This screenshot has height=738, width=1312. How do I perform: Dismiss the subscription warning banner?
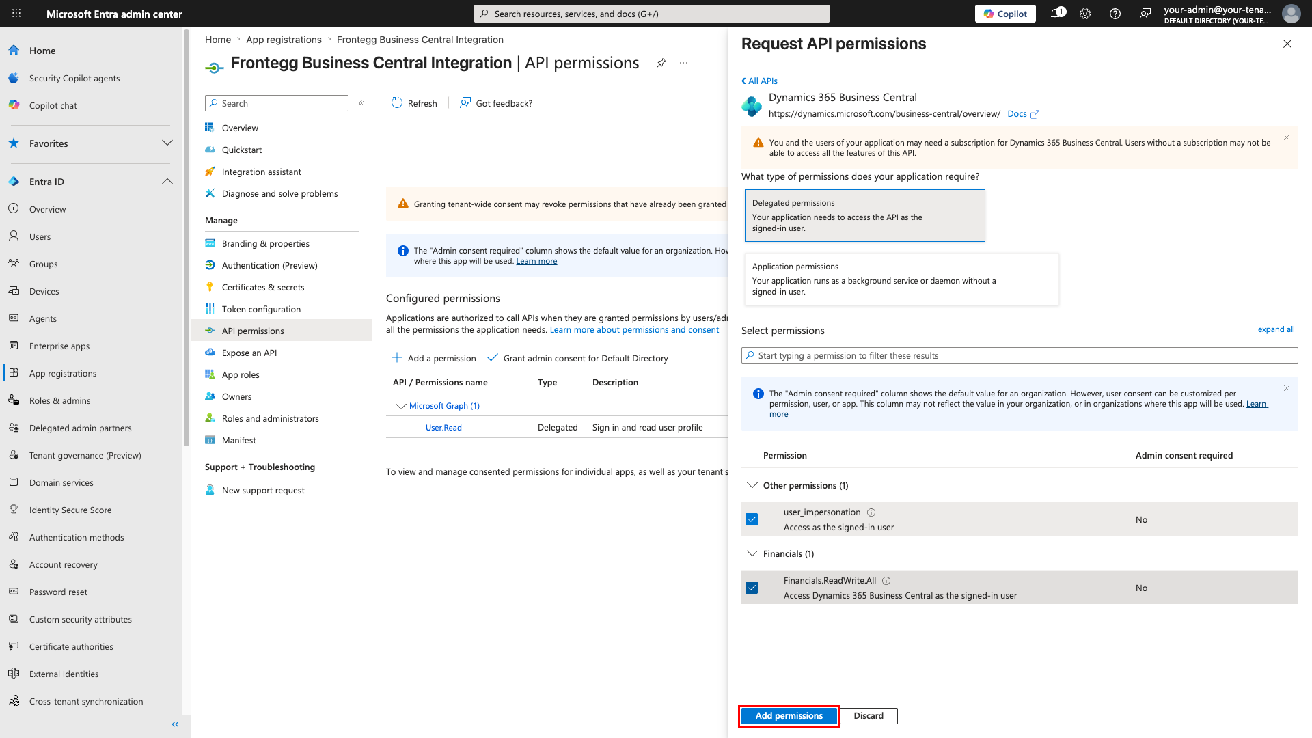pyautogui.click(x=1287, y=138)
